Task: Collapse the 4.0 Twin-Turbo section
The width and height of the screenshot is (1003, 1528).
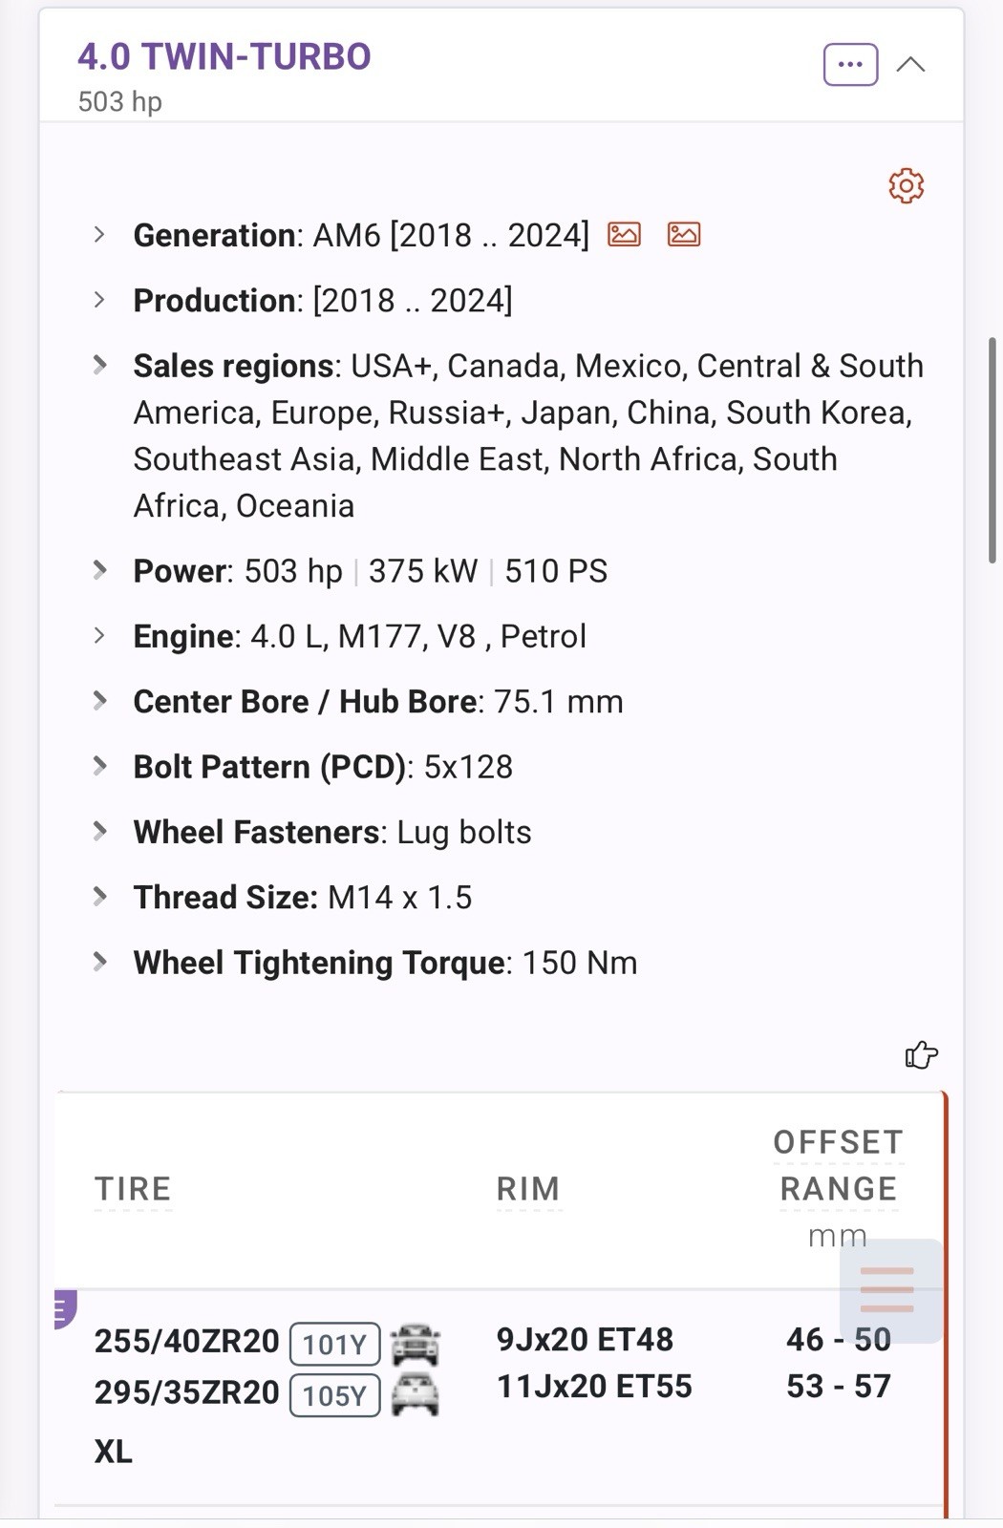Action: [x=910, y=65]
